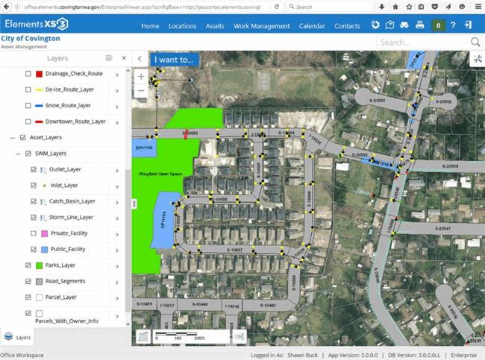Click the logout icon in header
Viewport: 485px width, 360px height.
469,25
